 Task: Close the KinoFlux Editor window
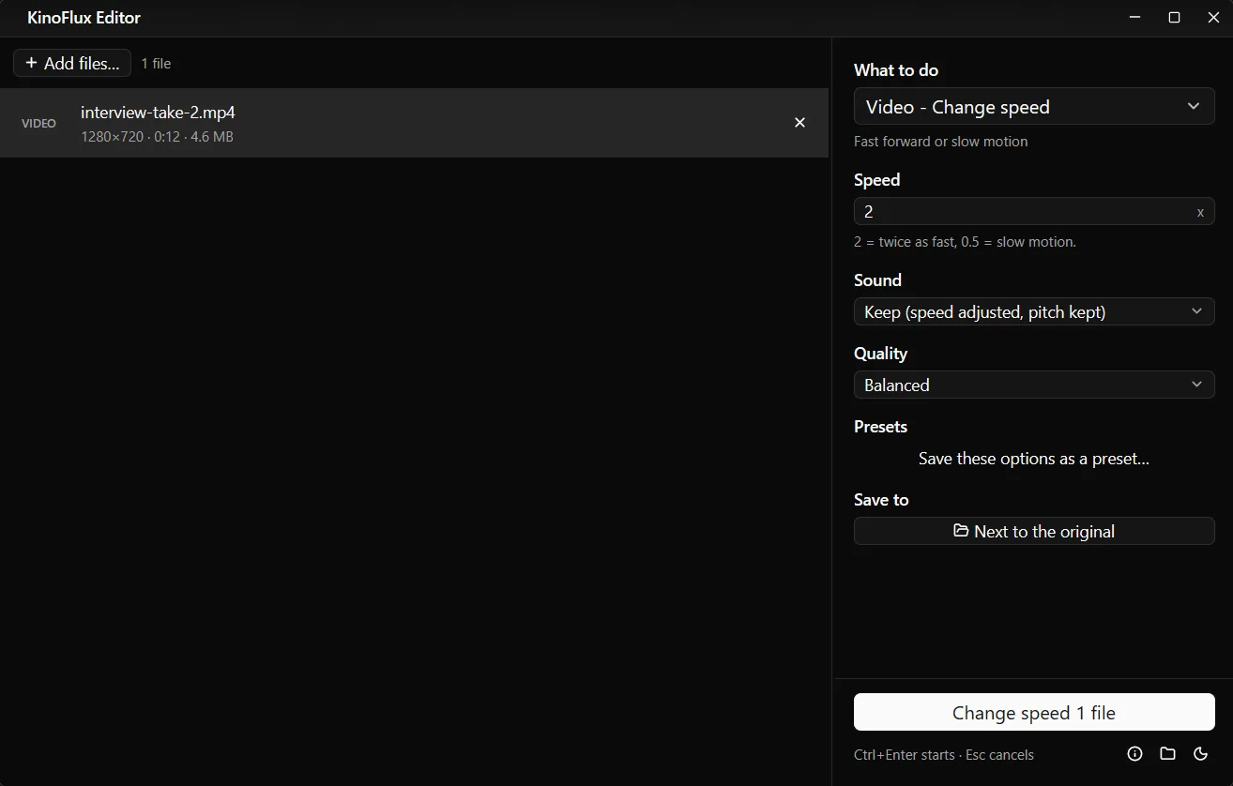1213,18
